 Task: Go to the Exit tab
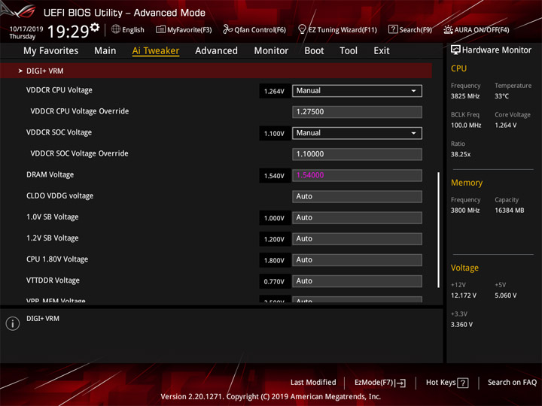point(381,51)
